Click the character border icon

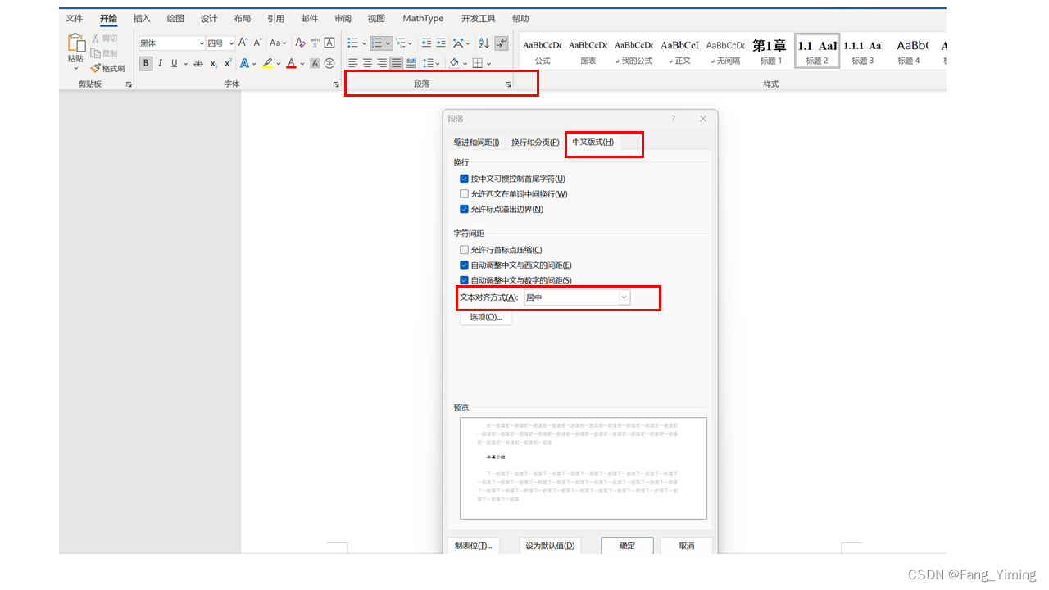pyautogui.click(x=329, y=43)
